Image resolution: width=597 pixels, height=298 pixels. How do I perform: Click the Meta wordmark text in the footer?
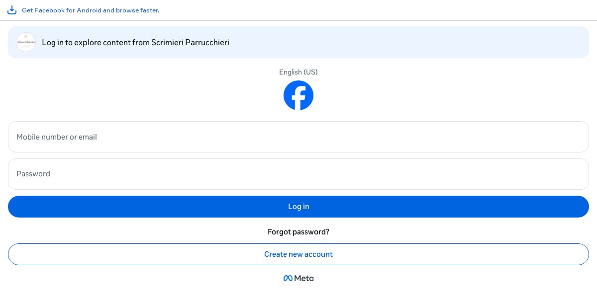click(304, 278)
